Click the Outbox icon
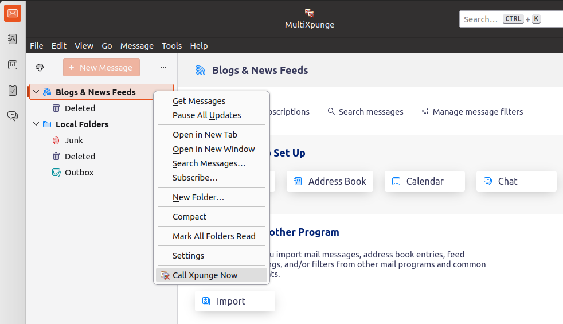 click(56, 173)
